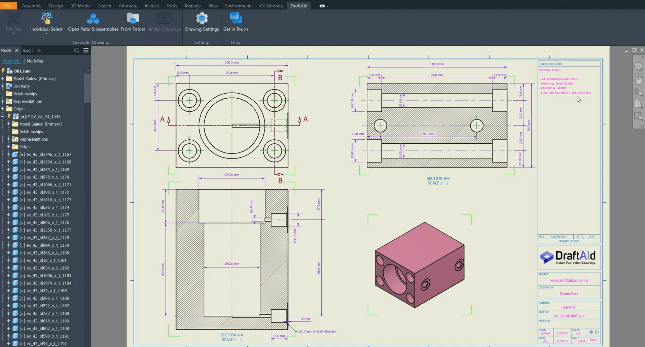Viewport: 645px width, 347px height.
Task: Click the orange File button
Action: [8, 6]
